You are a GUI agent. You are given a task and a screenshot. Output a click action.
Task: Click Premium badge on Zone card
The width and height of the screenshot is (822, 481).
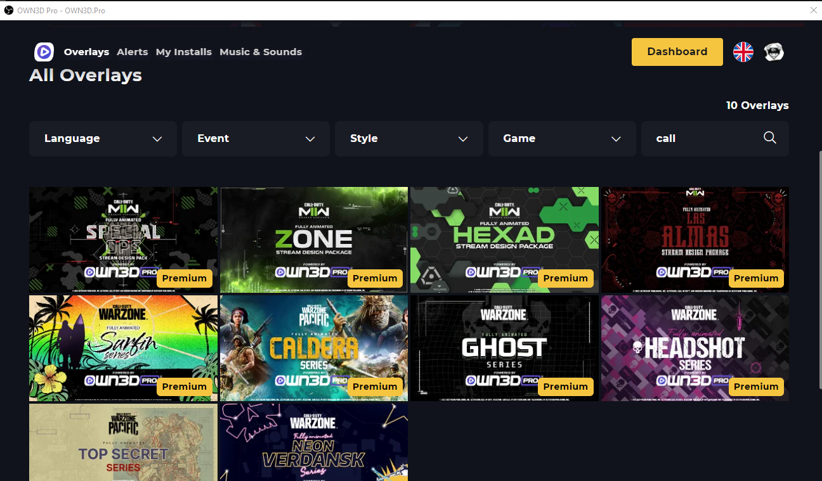pos(375,278)
